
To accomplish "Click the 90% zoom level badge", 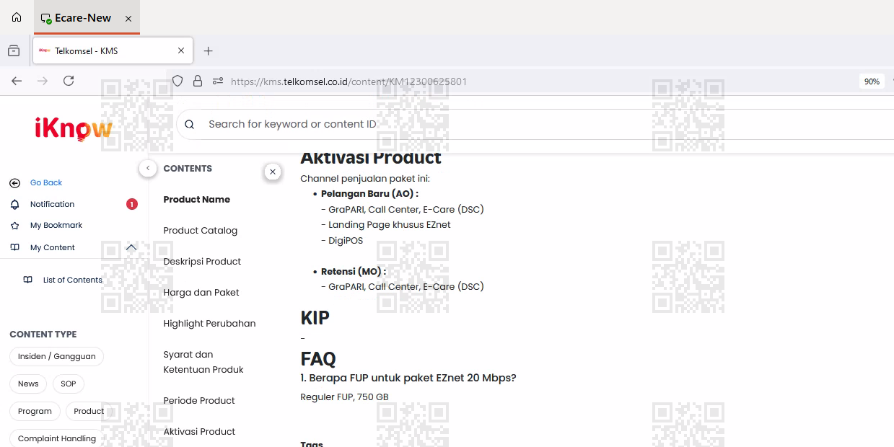I will 872,81.
